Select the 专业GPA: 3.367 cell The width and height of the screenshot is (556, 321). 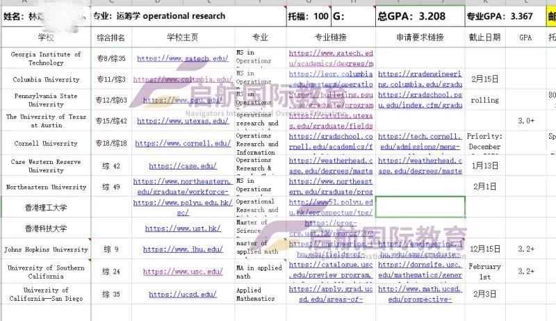pyautogui.click(x=505, y=16)
